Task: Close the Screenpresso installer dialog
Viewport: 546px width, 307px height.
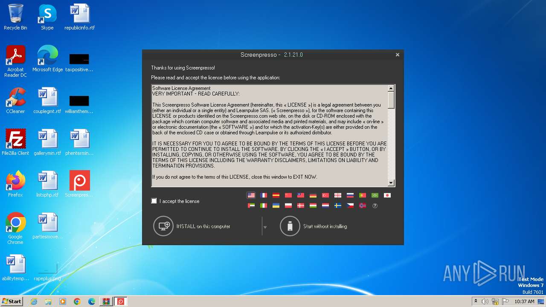Action: 397,55
